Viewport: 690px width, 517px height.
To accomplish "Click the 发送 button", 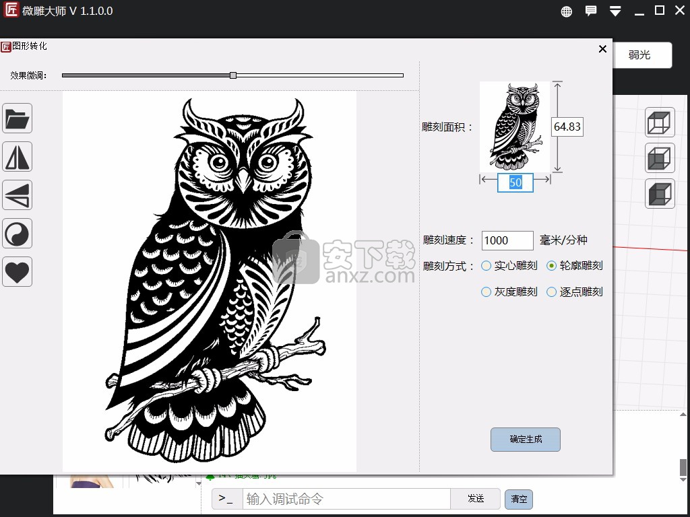I will point(476,499).
